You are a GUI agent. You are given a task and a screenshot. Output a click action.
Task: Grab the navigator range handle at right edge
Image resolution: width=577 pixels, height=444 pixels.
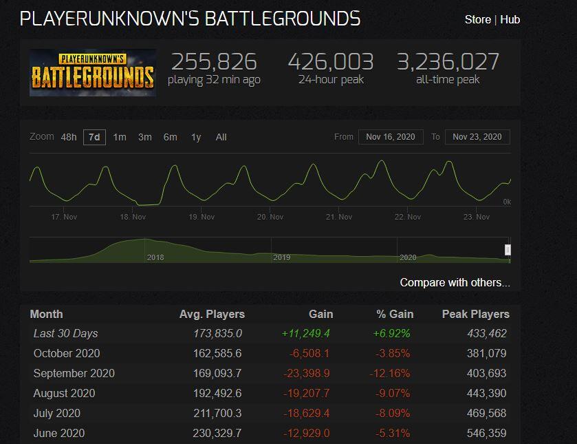(508, 249)
